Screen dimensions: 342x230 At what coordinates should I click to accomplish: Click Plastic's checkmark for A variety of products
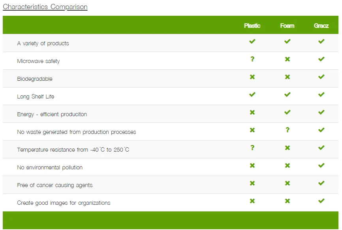click(x=252, y=41)
